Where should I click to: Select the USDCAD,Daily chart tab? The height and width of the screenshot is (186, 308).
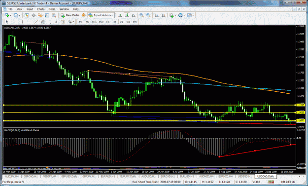266,176
